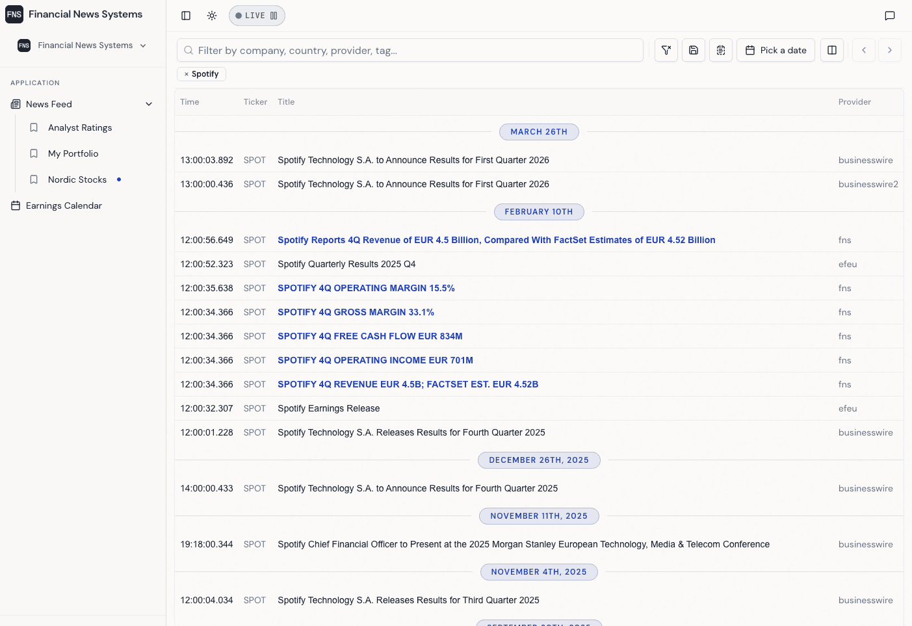This screenshot has width=912, height=626.
Task: Collapse the News Feed section chevron
Action: pos(149,103)
